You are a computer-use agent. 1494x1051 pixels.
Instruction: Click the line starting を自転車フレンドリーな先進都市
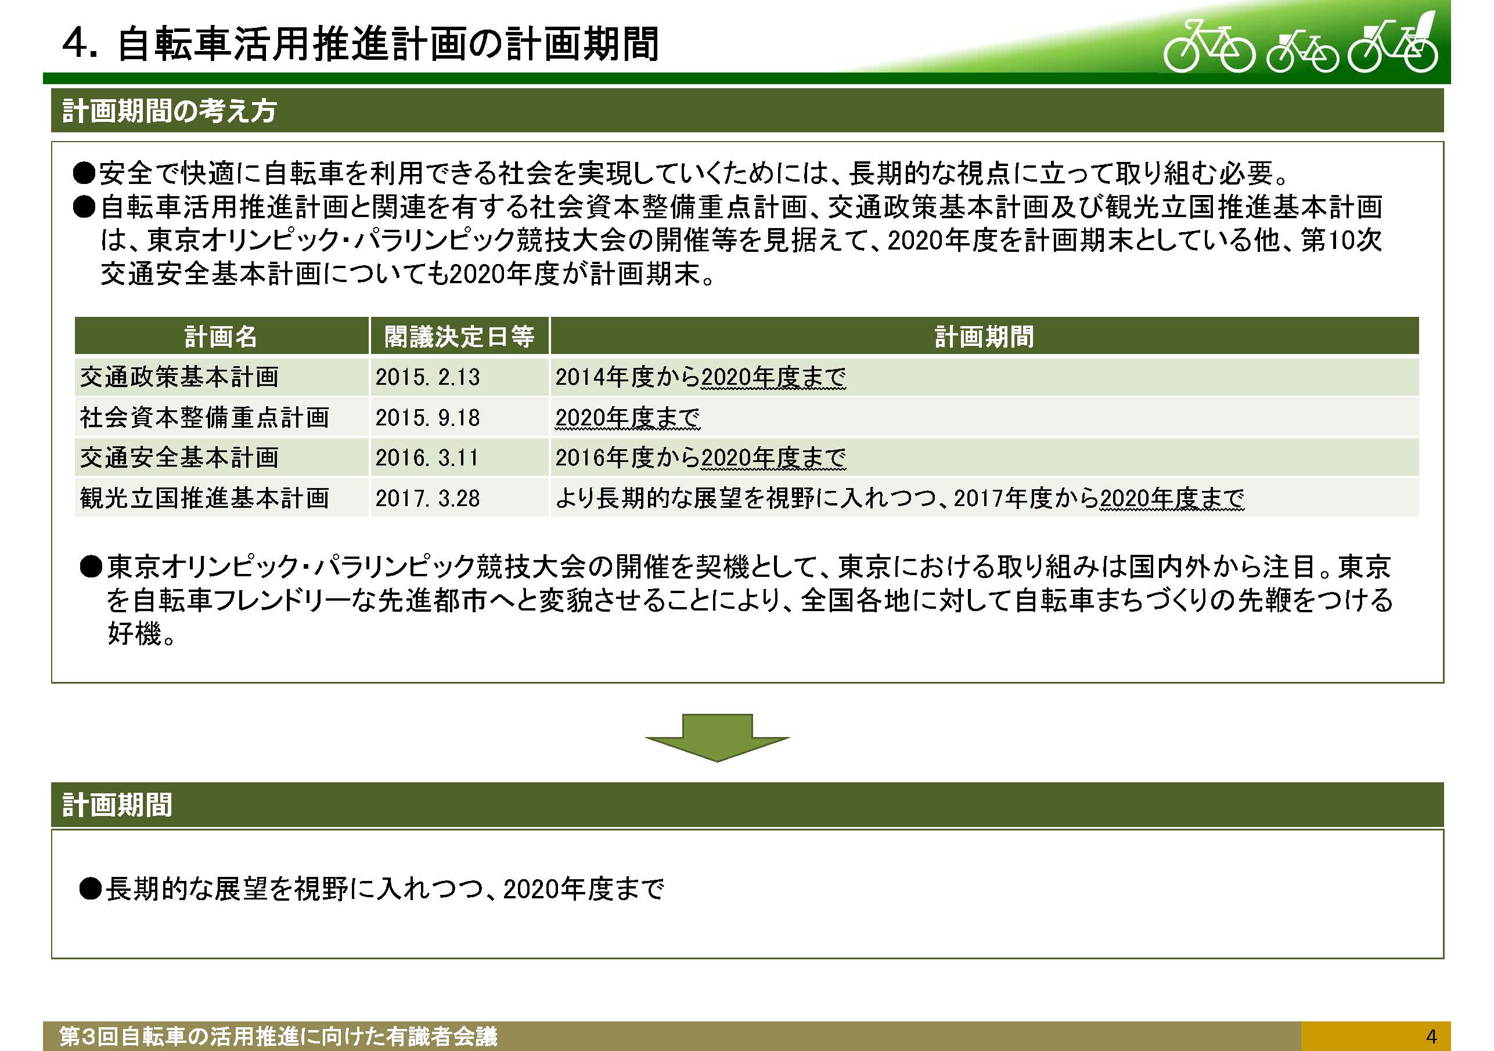749,600
